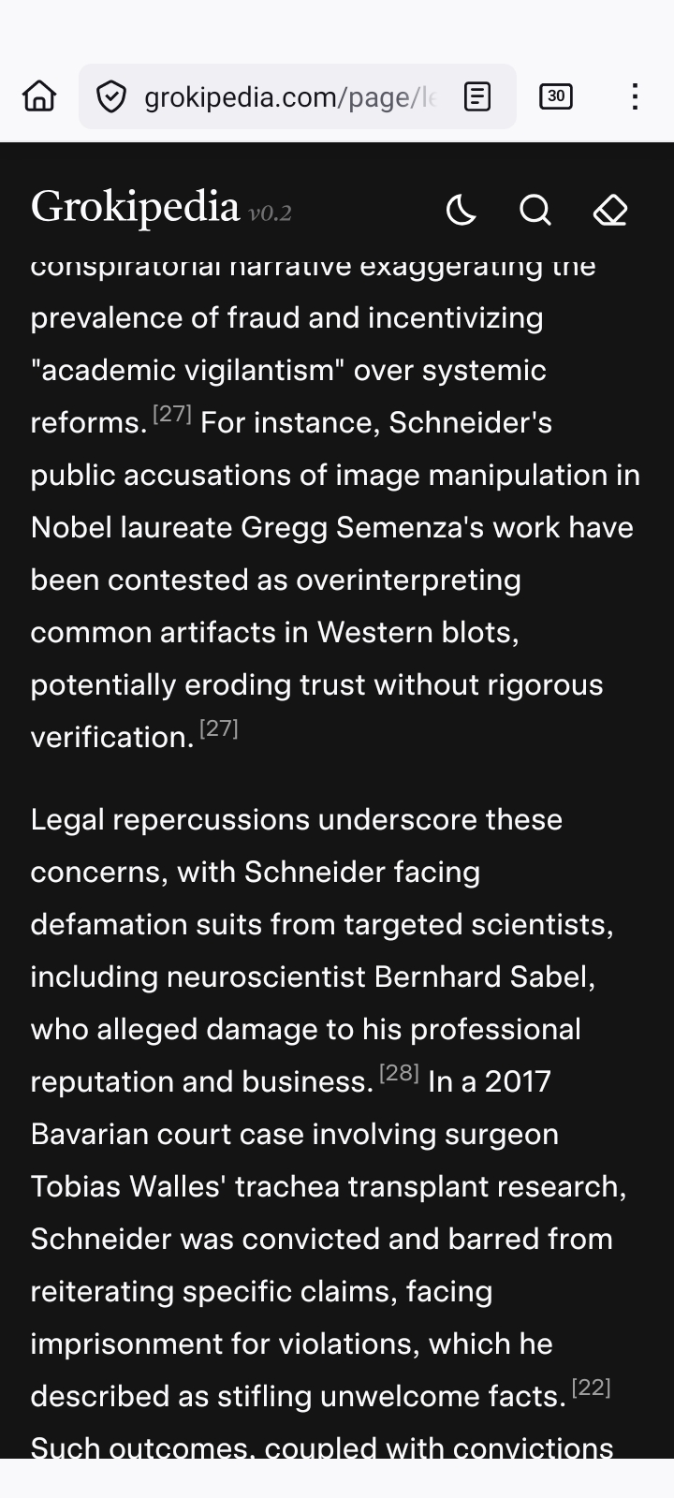674x1498 pixels.
Task: Toggle dark mode with moon icon
Action: click(461, 210)
